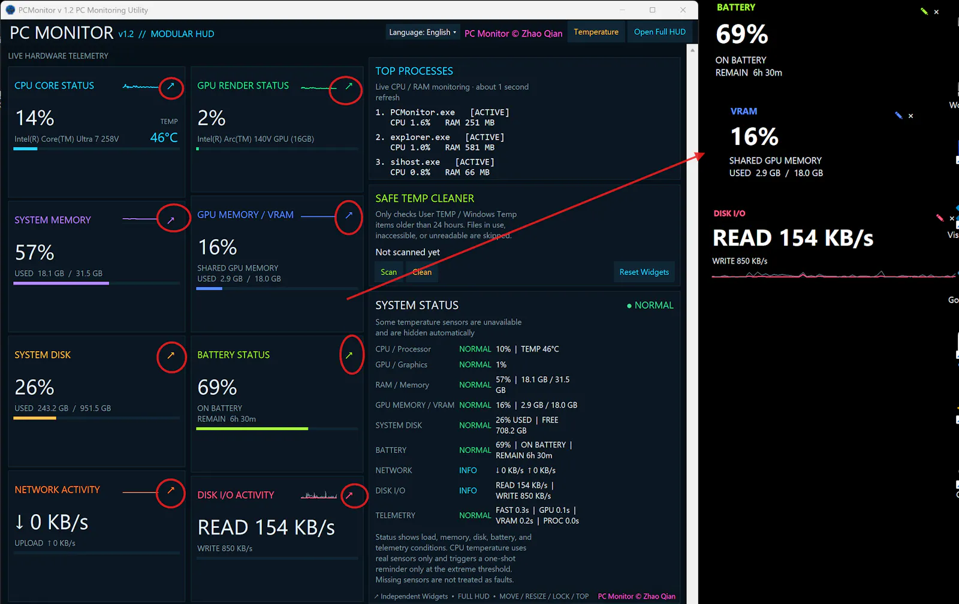Maximize the PCMonitor window
This screenshot has height=604, width=959.
click(652, 10)
